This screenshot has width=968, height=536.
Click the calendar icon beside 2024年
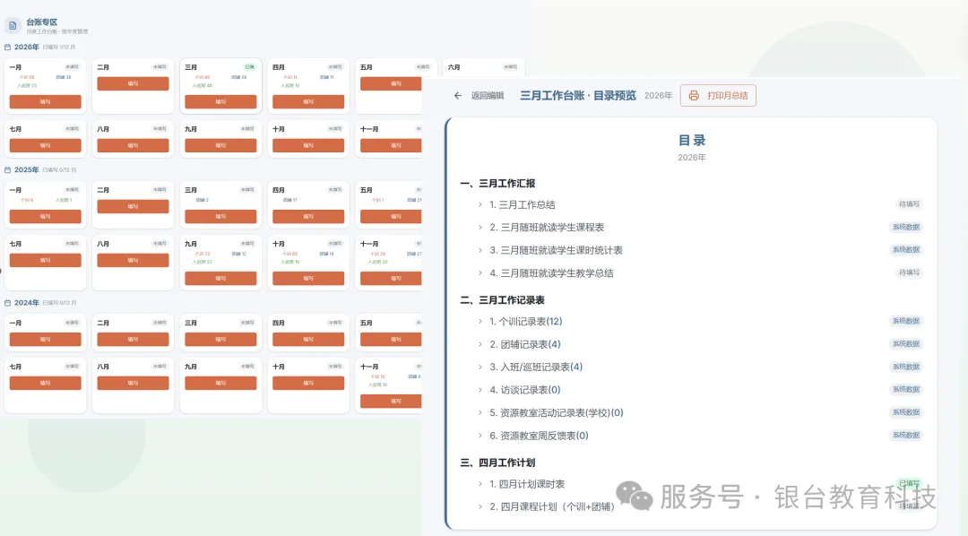[7, 303]
